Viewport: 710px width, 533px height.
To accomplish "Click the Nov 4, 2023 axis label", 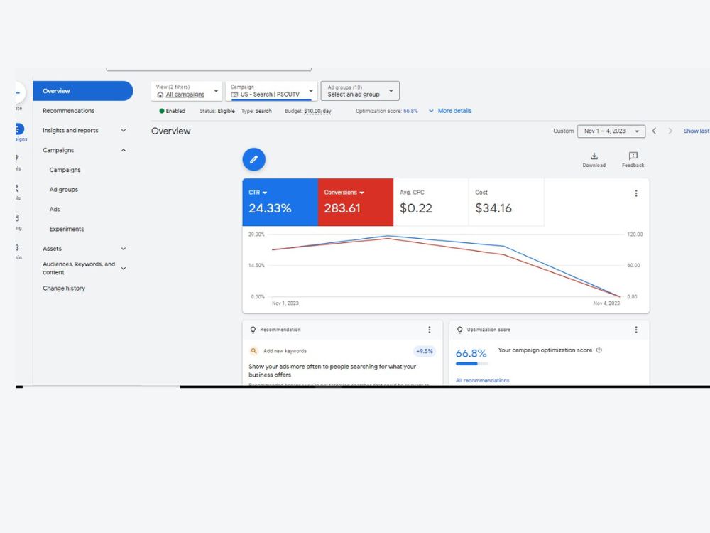I will [606, 303].
